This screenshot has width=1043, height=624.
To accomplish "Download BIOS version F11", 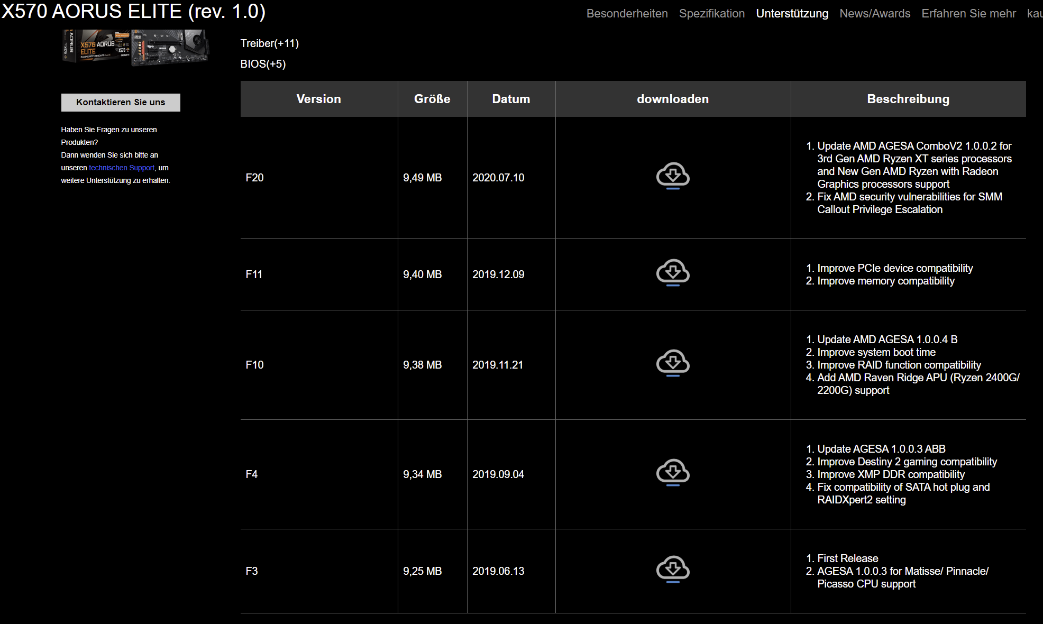I will pos(672,273).
